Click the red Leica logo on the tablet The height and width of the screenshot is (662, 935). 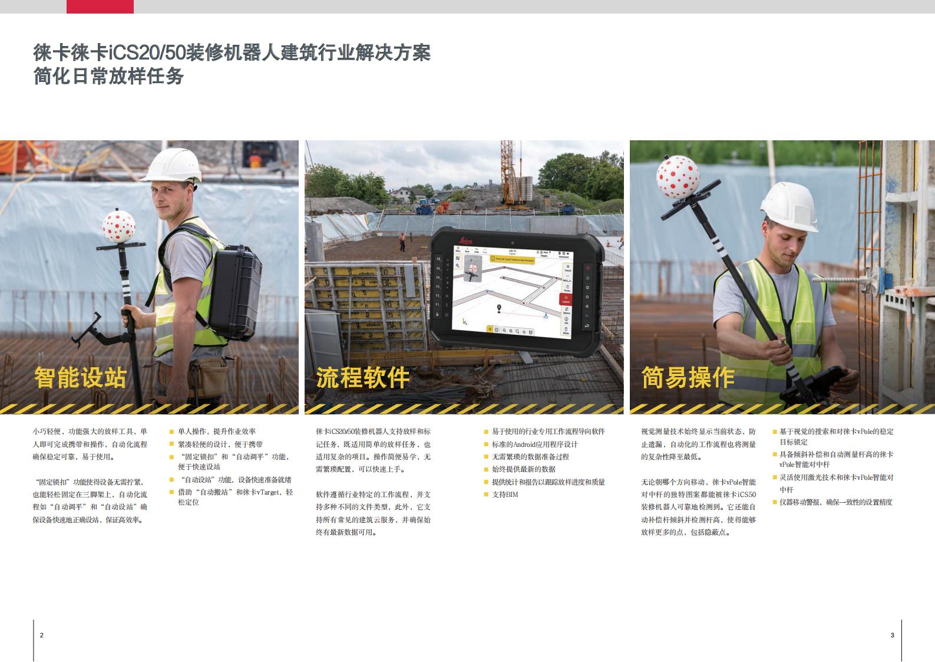coord(465,240)
